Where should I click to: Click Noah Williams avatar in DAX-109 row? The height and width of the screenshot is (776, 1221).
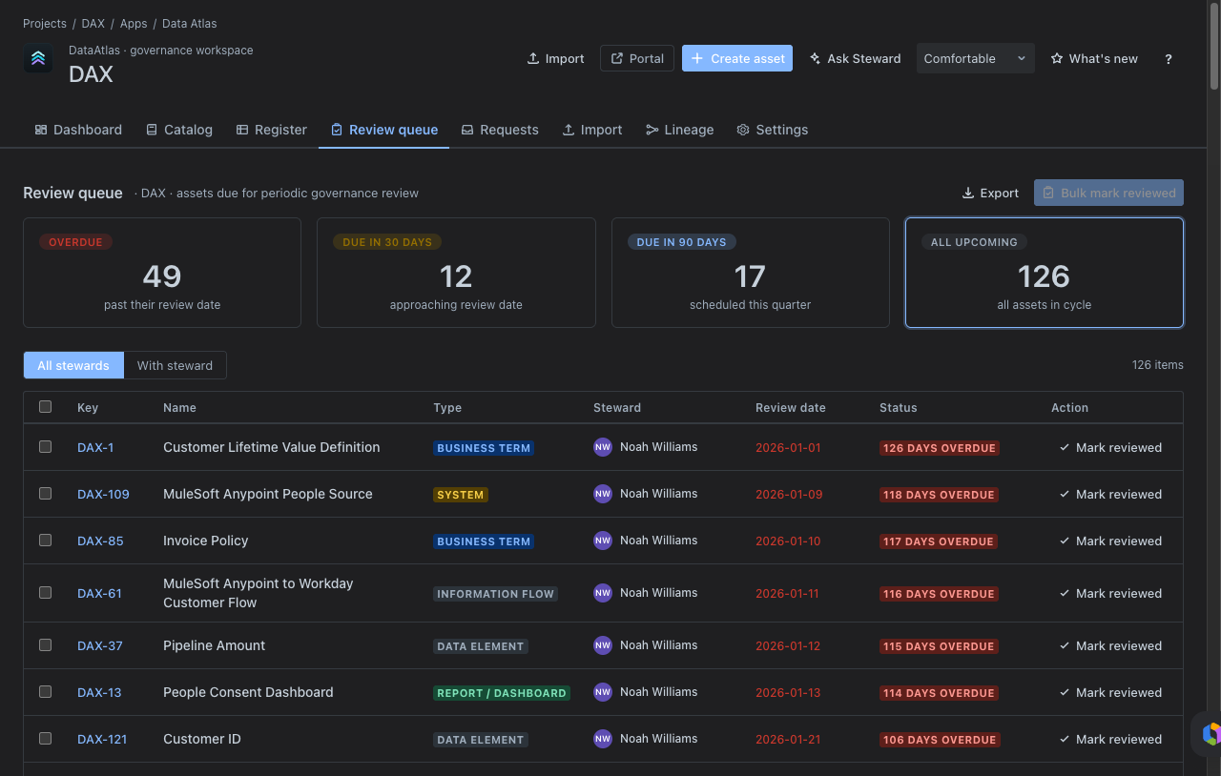tap(603, 494)
